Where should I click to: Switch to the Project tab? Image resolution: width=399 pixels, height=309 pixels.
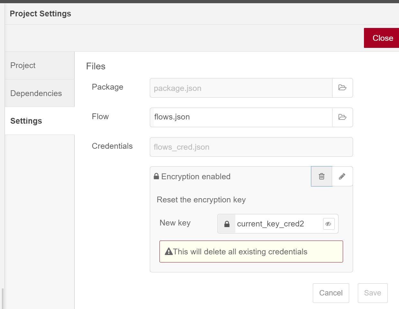(23, 65)
